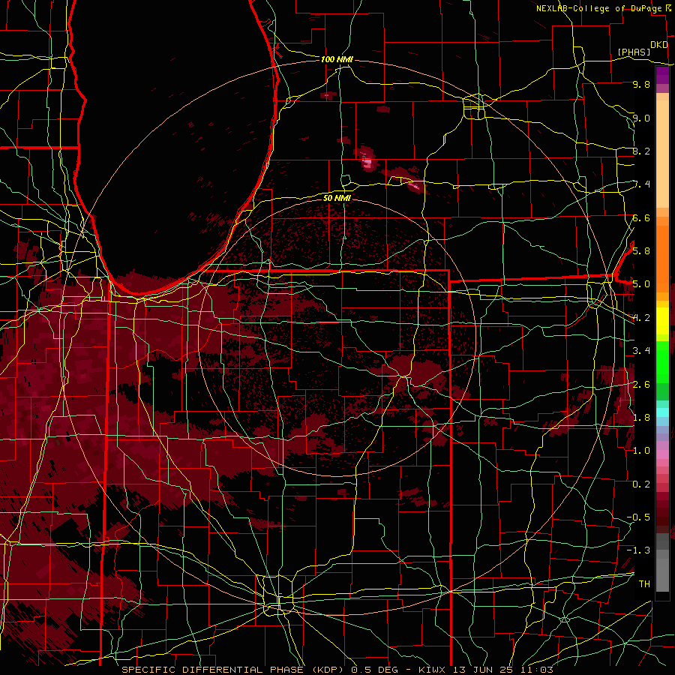
Task: Click the 4.2 scale value
Action: (641, 318)
